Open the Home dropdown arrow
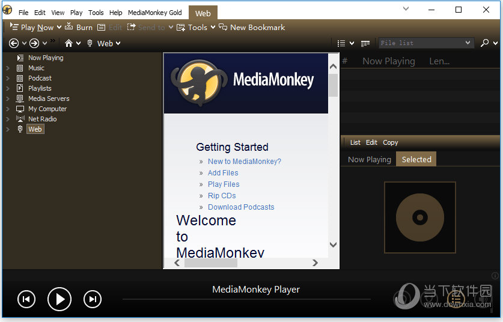Viewport: 503px width, 322px height. tap(78, 43)
